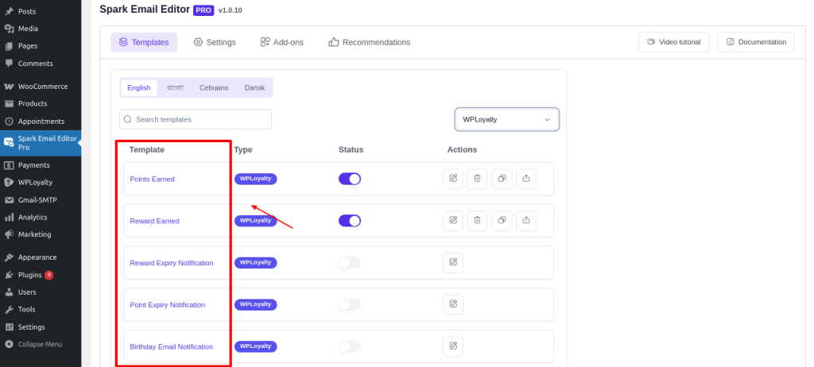
Task: Click the Appointments clock icon
Action: [x=9, y=121]
